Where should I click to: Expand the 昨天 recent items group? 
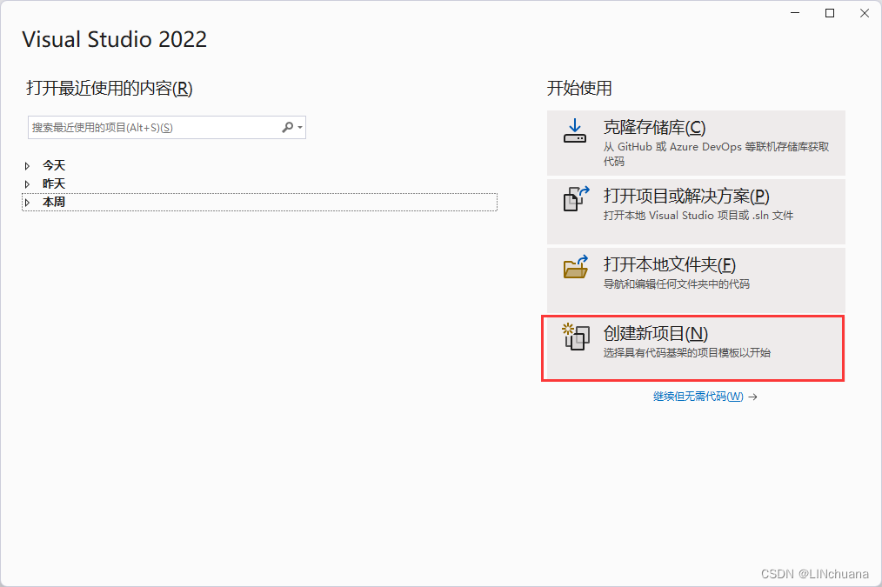point(27,183)
